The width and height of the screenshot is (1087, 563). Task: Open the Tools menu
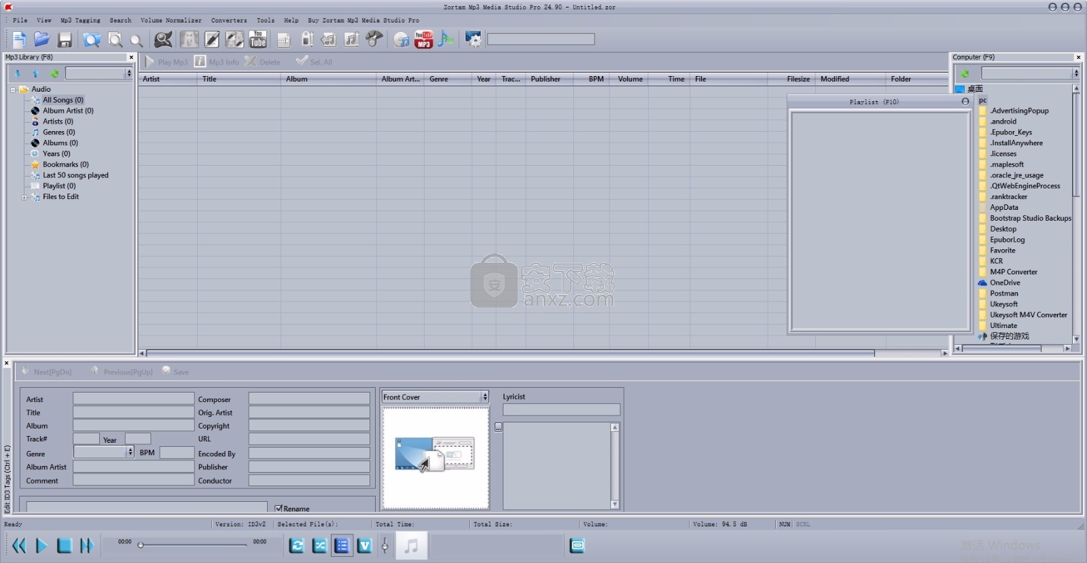[266, 20]
